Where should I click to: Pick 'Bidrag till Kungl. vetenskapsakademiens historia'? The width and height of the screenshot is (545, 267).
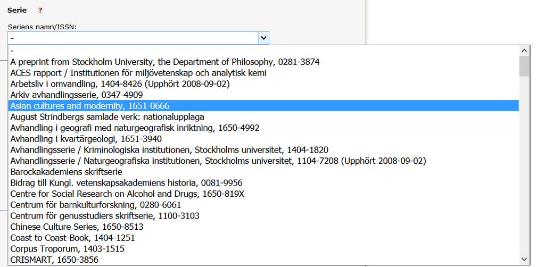[263, 182]
